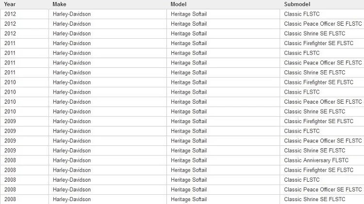Click 2009 Classic Shrine SE FLSTC submodel
Screen dimensions: 364x204
[314, 150]
